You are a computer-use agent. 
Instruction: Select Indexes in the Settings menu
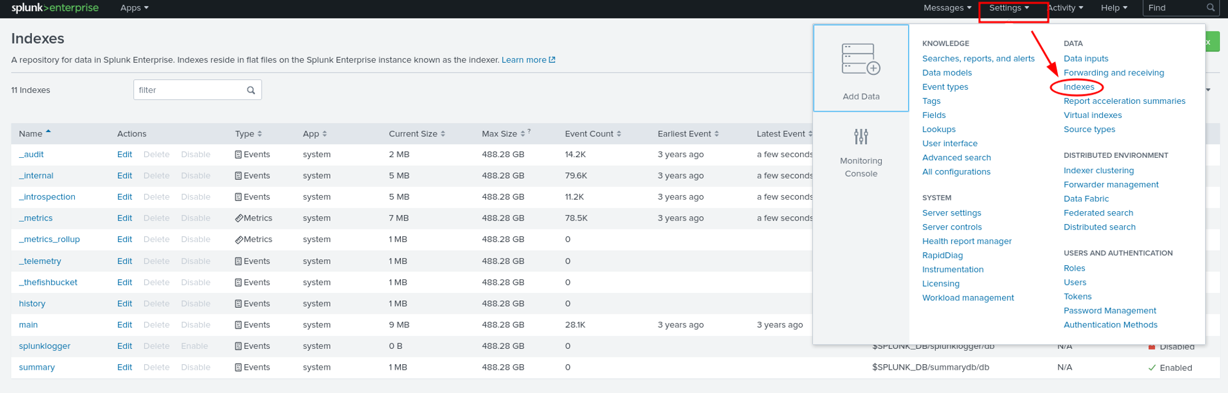coord(1079,87)
